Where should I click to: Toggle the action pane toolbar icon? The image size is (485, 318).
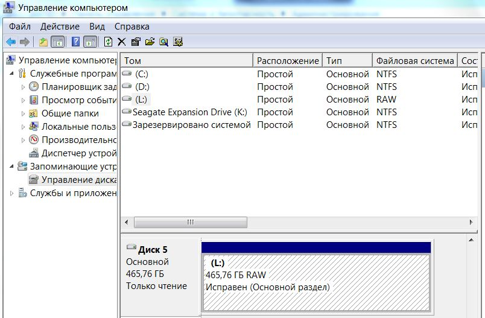coord(90,42)
